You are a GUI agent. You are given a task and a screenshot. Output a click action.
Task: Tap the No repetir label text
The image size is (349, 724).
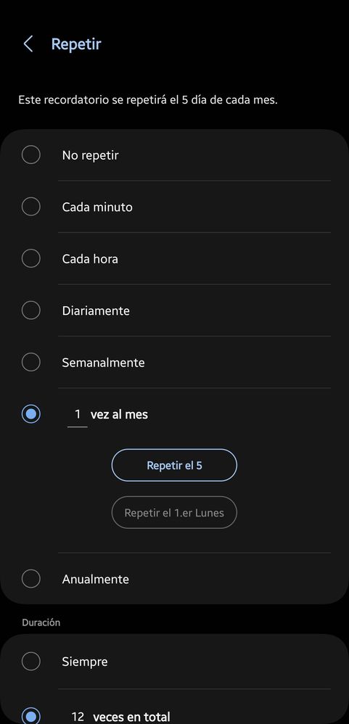[x=90, y=155]
